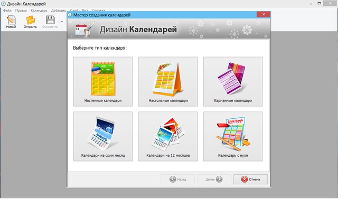Image resolution: width=338 pixels, height=199 pixels.
Task: Click the wizard dialog title bar icon
Action: 70,15
